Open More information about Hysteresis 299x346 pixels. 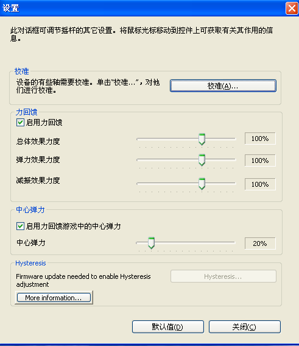(54, 298)
